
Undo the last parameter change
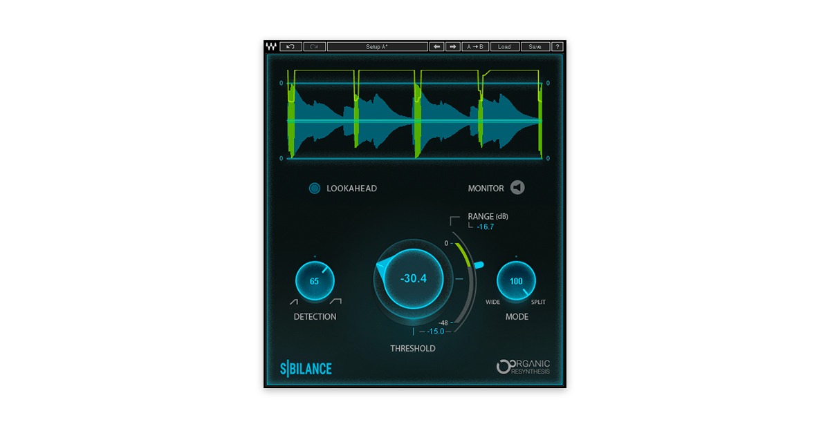tap(290, 47)
